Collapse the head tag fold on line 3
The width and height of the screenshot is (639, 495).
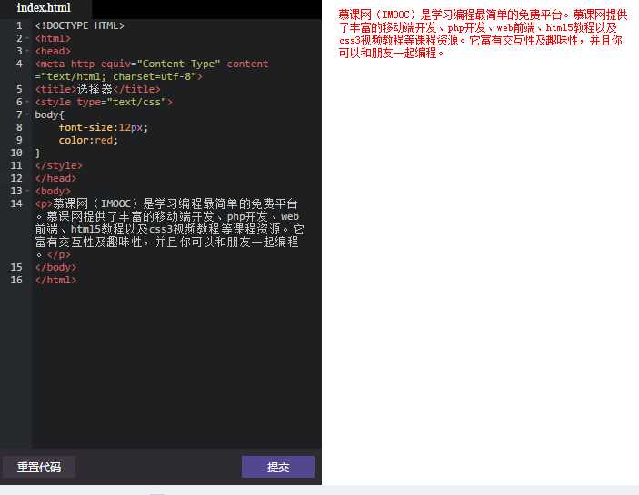pos(27,51)
